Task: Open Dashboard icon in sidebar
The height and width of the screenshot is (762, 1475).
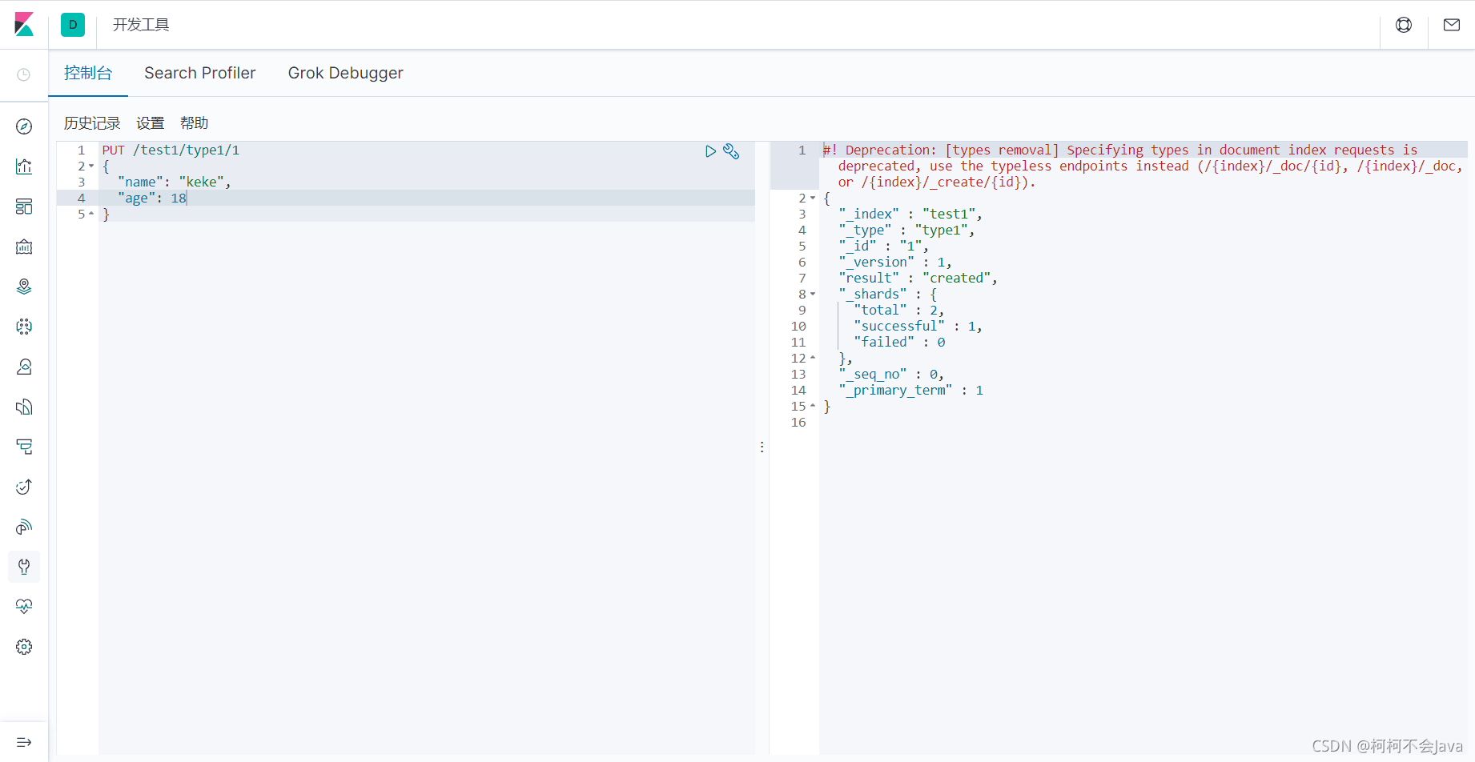Action: pyautogui.click(x=24, y=207)
